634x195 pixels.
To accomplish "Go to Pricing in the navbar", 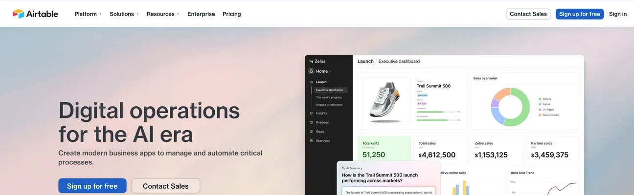I will click(231, 14).
